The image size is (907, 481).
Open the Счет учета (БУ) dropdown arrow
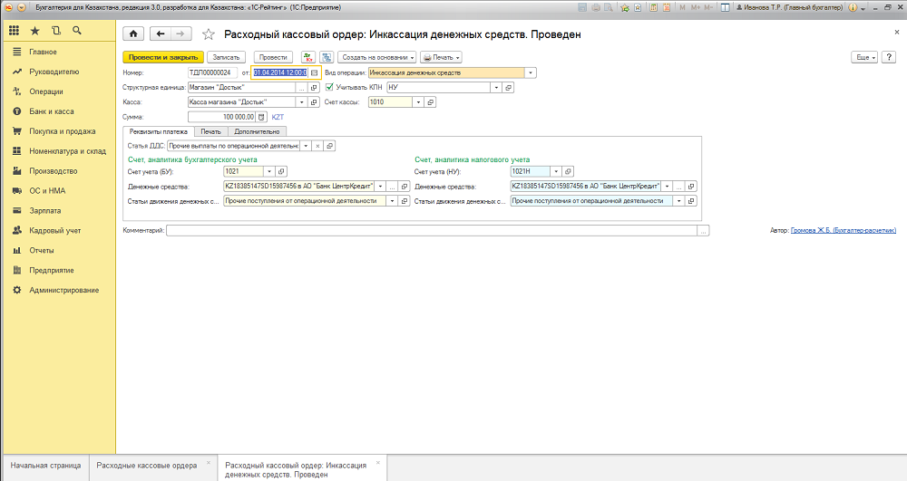pos(269,171)
